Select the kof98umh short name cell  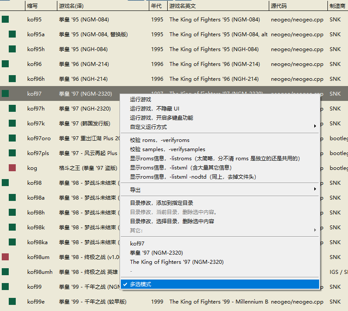coord(40,272)
